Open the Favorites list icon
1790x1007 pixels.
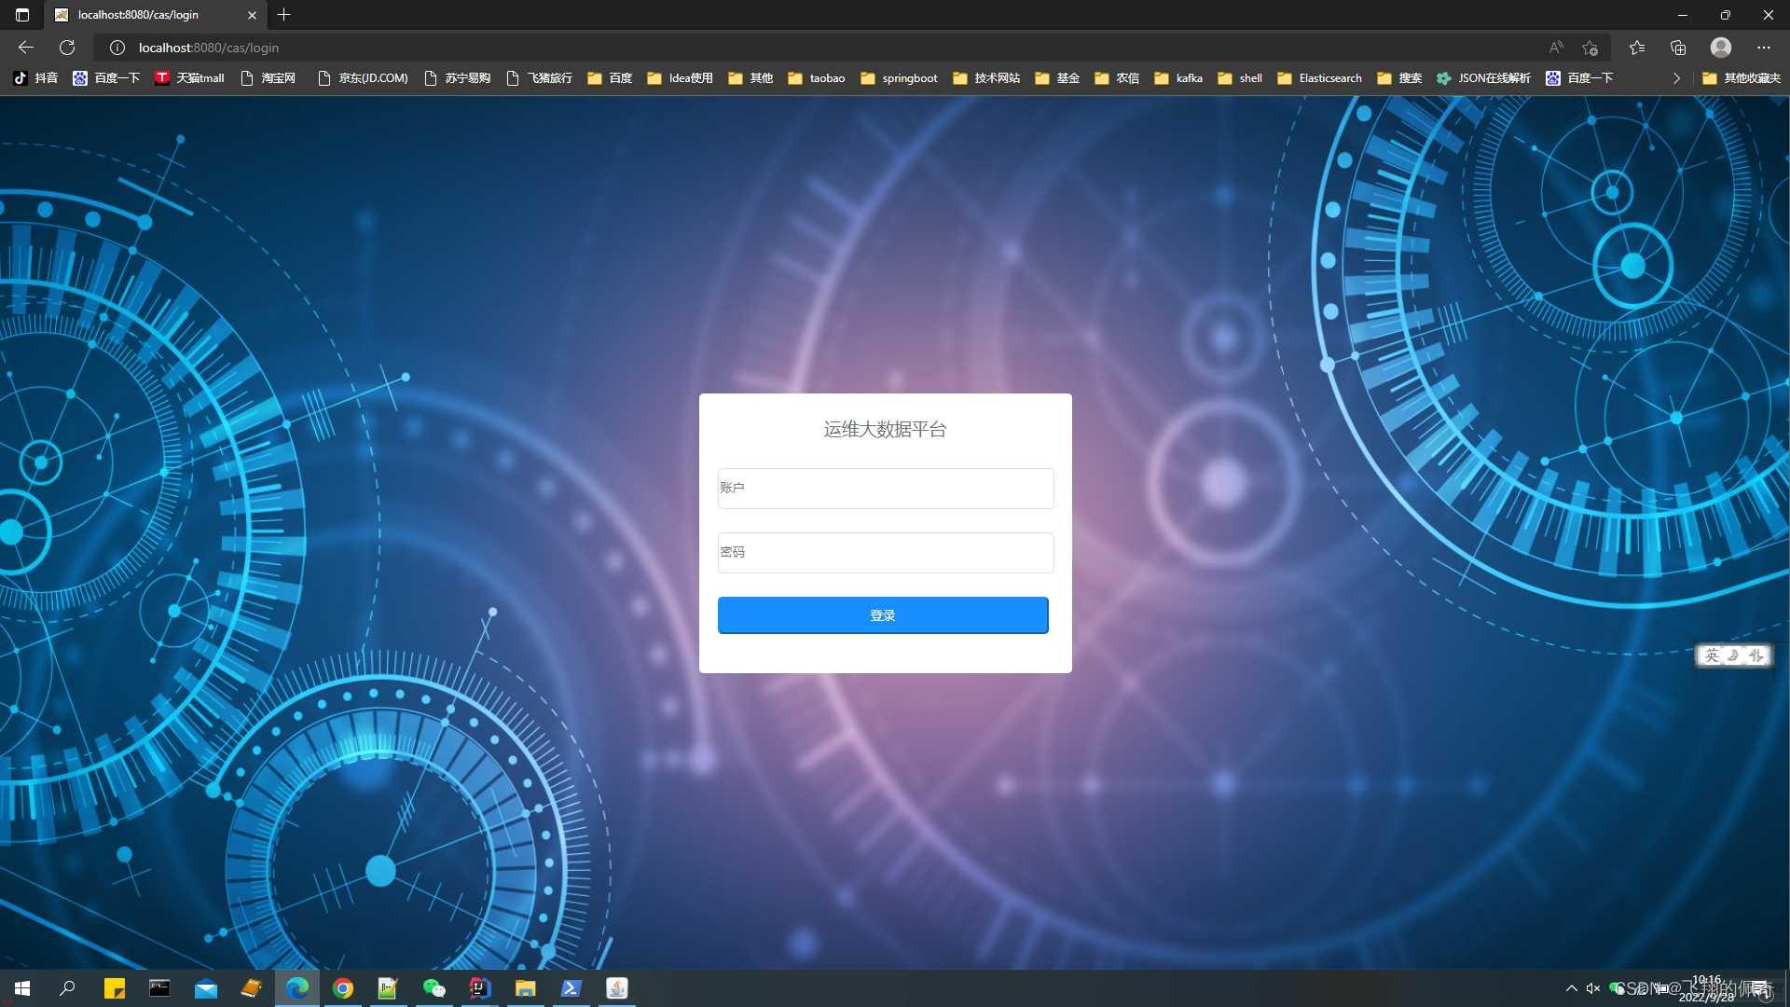pos(1637,48)
